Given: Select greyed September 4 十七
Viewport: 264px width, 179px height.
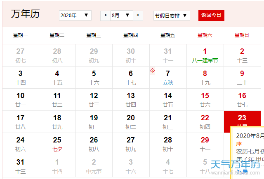Looking at the screenshot, I should click(x=168, y=166).
